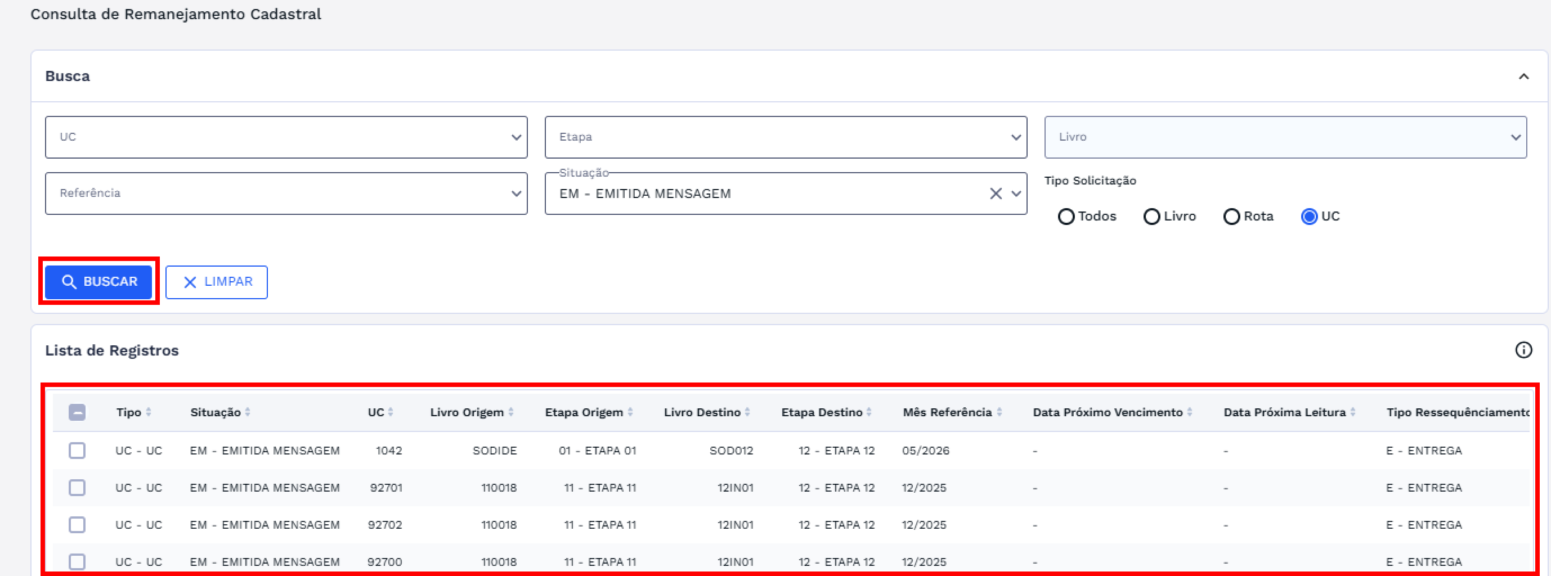Image resolution: width=1551 pixels, height=576 pixels.
Task: Sort by Livro Origem column icon
Action: point(511,412)
